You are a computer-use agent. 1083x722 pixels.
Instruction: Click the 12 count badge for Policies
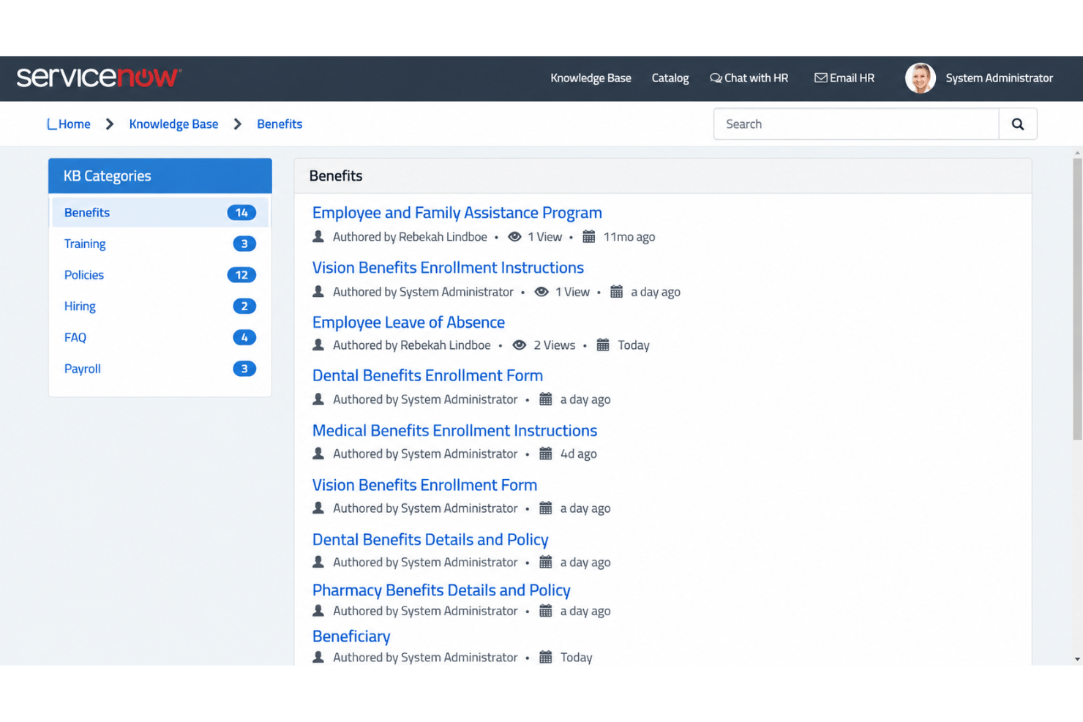coord(241,275)
